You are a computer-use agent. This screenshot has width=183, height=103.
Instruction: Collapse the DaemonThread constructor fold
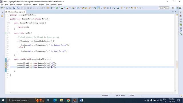point(9,23)
